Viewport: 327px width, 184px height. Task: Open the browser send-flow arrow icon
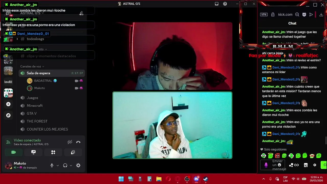click(311, 15)
